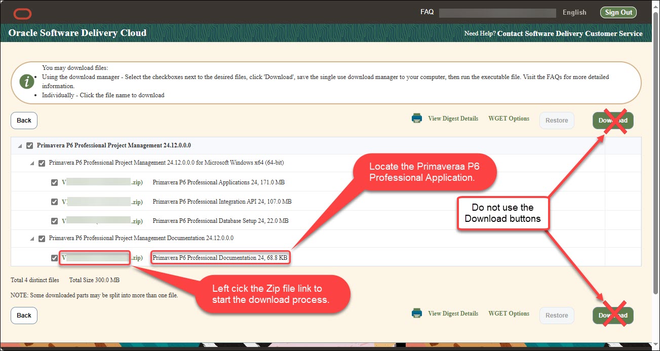The height and width of the screenshot is (351, 660).
Task: Toggle the Microsoft Windows x64 (64-bit) group checkbox
Action: click(42, 163)
